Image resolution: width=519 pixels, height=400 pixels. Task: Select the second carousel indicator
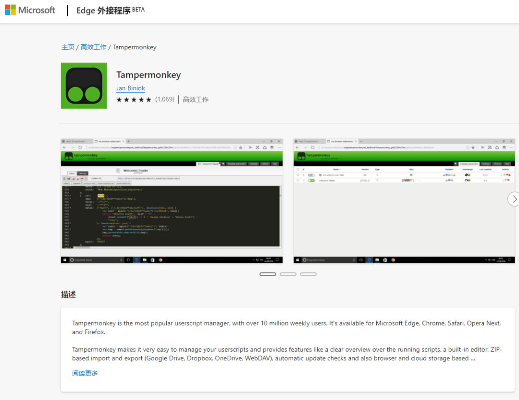(x=288, y=274)
